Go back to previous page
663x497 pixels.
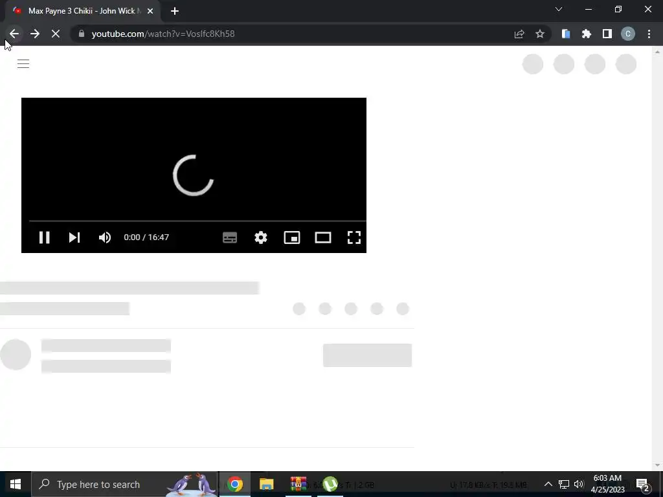14,34
